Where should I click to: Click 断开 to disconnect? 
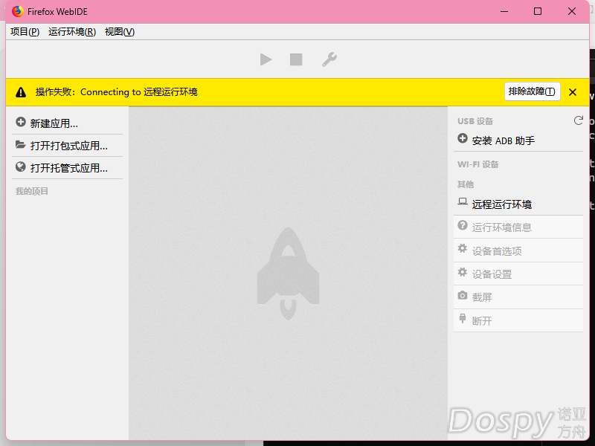(x=518, y=321)
